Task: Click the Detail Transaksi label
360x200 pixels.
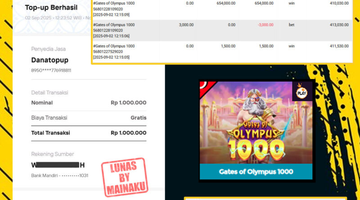Action: click(x=49, y=93)
